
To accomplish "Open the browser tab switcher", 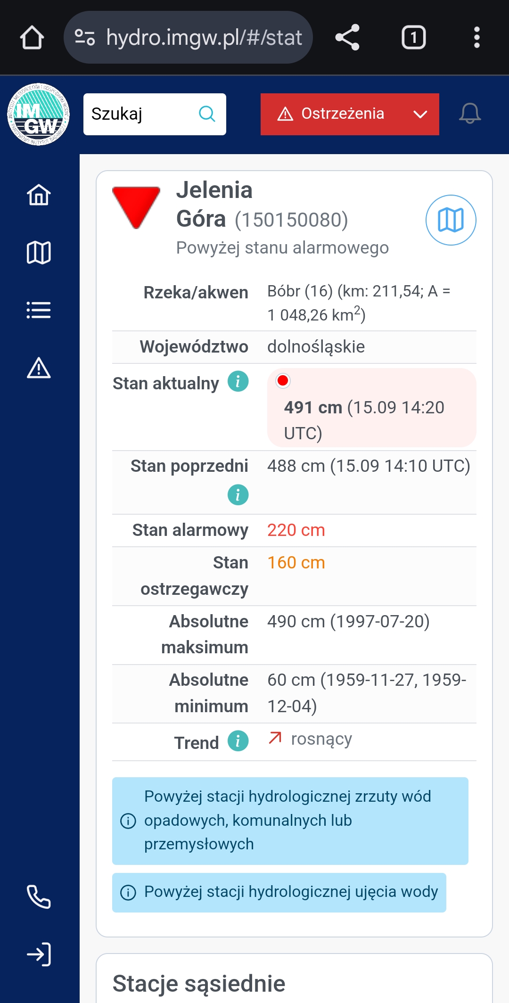I will 413,38.
